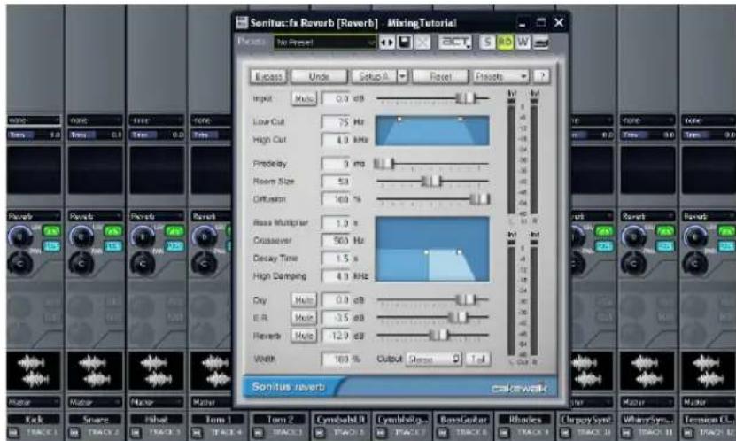Click the crossover node in decay graph
Image resolution: width=736 pixels, height=441 pixels.
point(426,252)
